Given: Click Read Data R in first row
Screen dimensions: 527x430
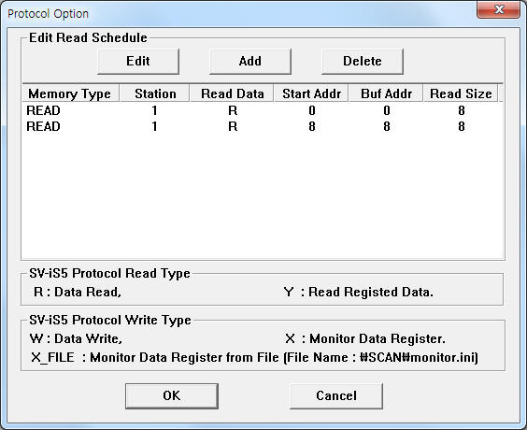Looking at the screenshot, I should tap(233, 110).
